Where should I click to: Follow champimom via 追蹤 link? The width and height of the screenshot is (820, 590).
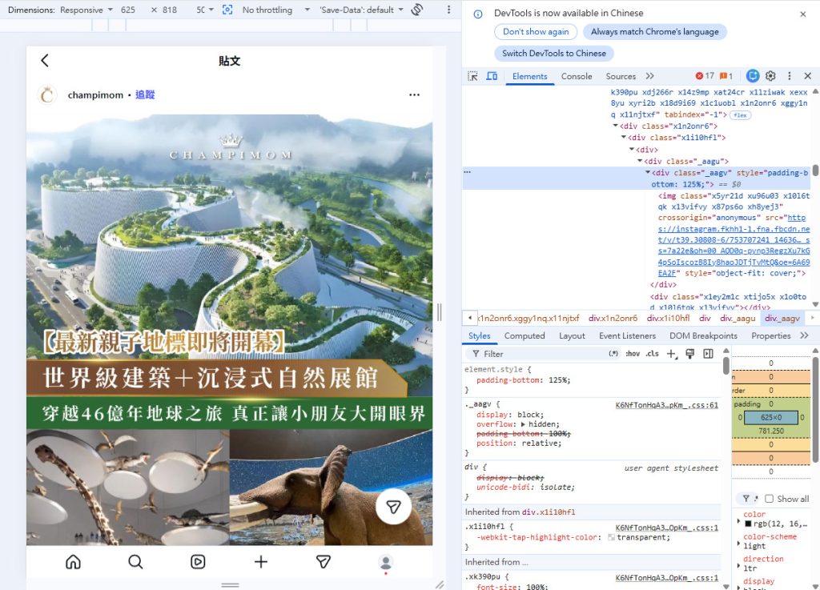(145, 94)
